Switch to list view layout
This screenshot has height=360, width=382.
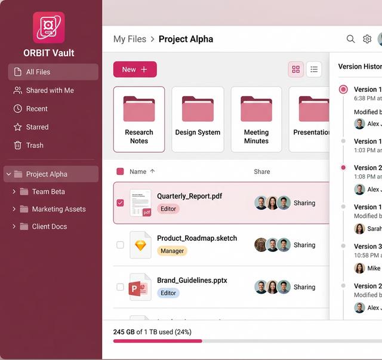(314, 69)
